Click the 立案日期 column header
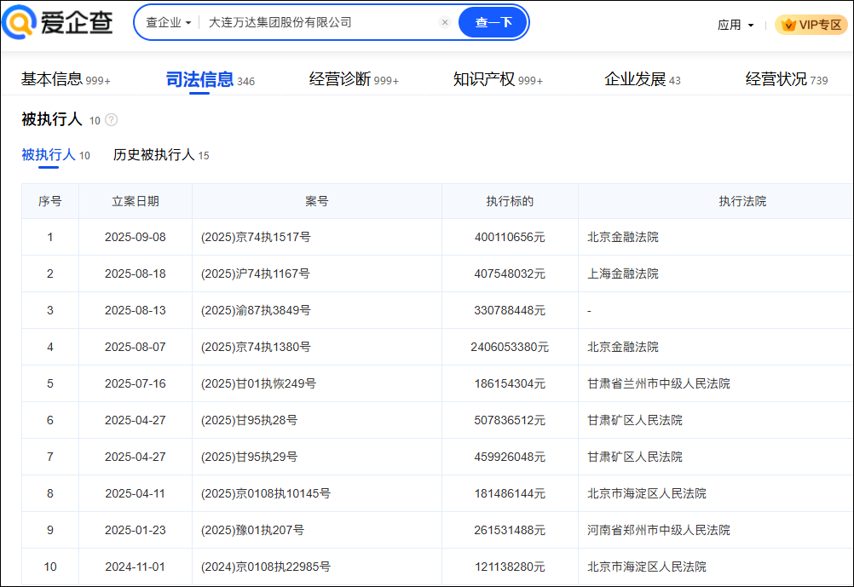The width and height of the screenshot is (854, 587). [x=135, y=201]
